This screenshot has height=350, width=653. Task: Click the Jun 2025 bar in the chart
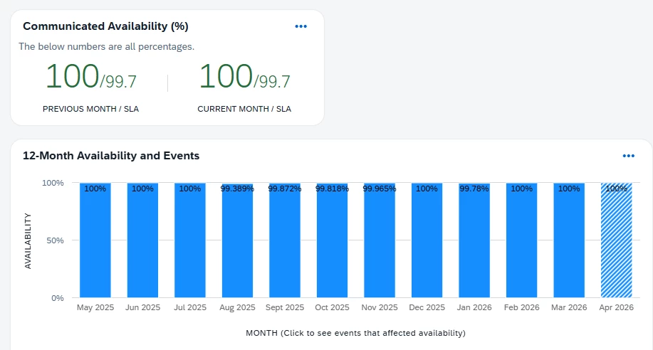click(x=142, y=242)
